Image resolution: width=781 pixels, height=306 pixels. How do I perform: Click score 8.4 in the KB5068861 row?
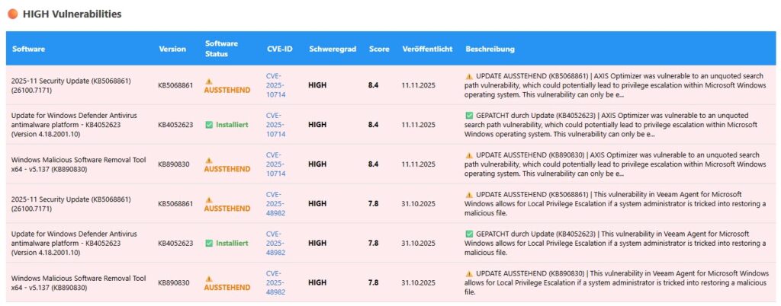pos(374,85)
